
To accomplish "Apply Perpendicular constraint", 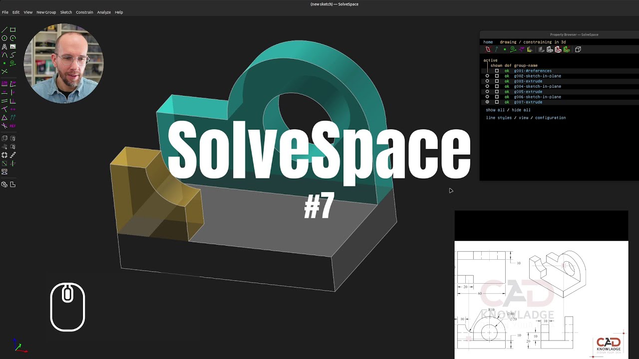I will 13,100.
